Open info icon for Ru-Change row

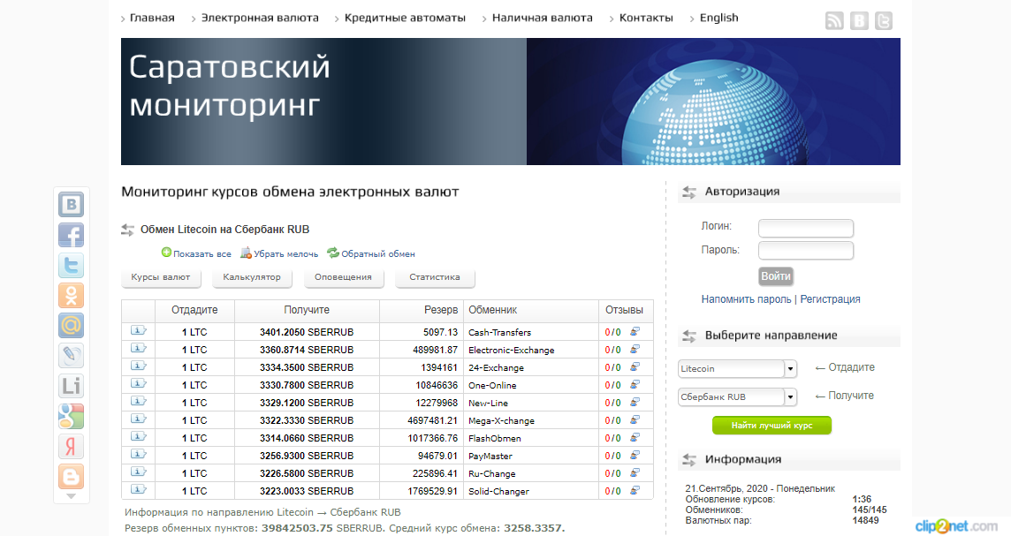[138, 472]
